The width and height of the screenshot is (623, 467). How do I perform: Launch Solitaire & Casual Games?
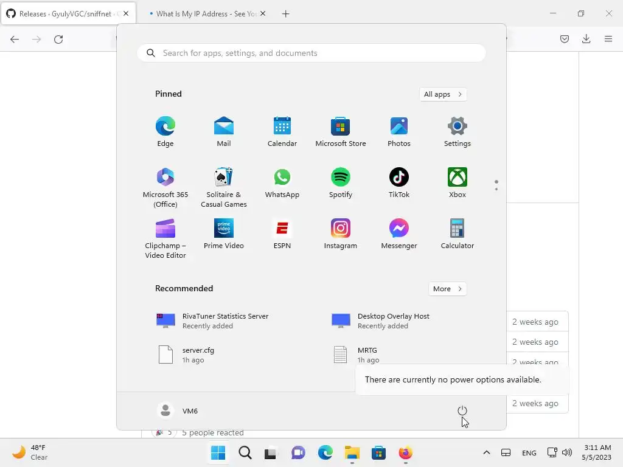tap(224, 187)
